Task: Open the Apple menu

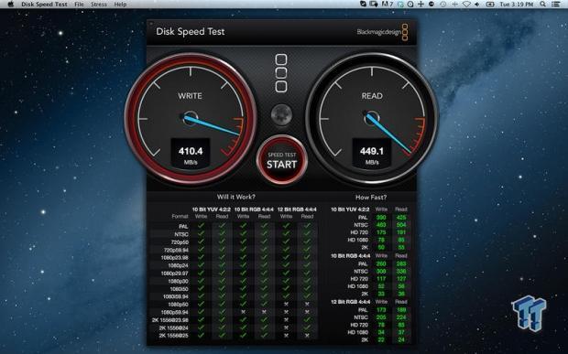Action: tap(10, 5)
